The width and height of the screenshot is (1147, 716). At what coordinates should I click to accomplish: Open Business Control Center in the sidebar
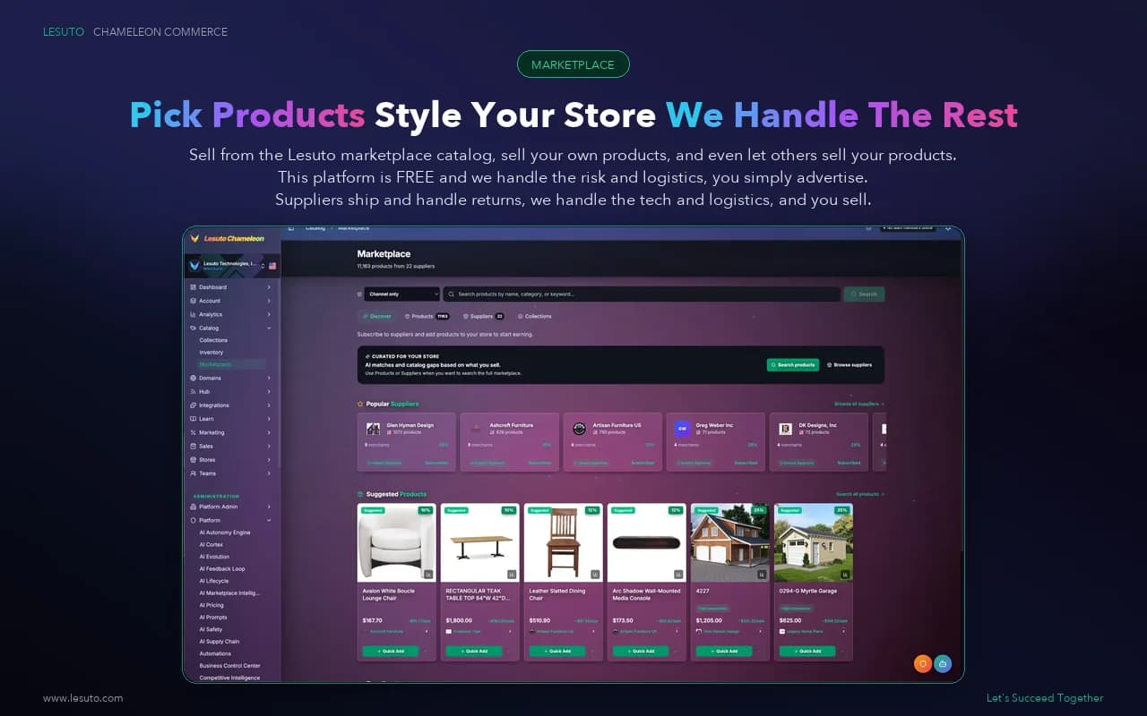tap(229, 666)
